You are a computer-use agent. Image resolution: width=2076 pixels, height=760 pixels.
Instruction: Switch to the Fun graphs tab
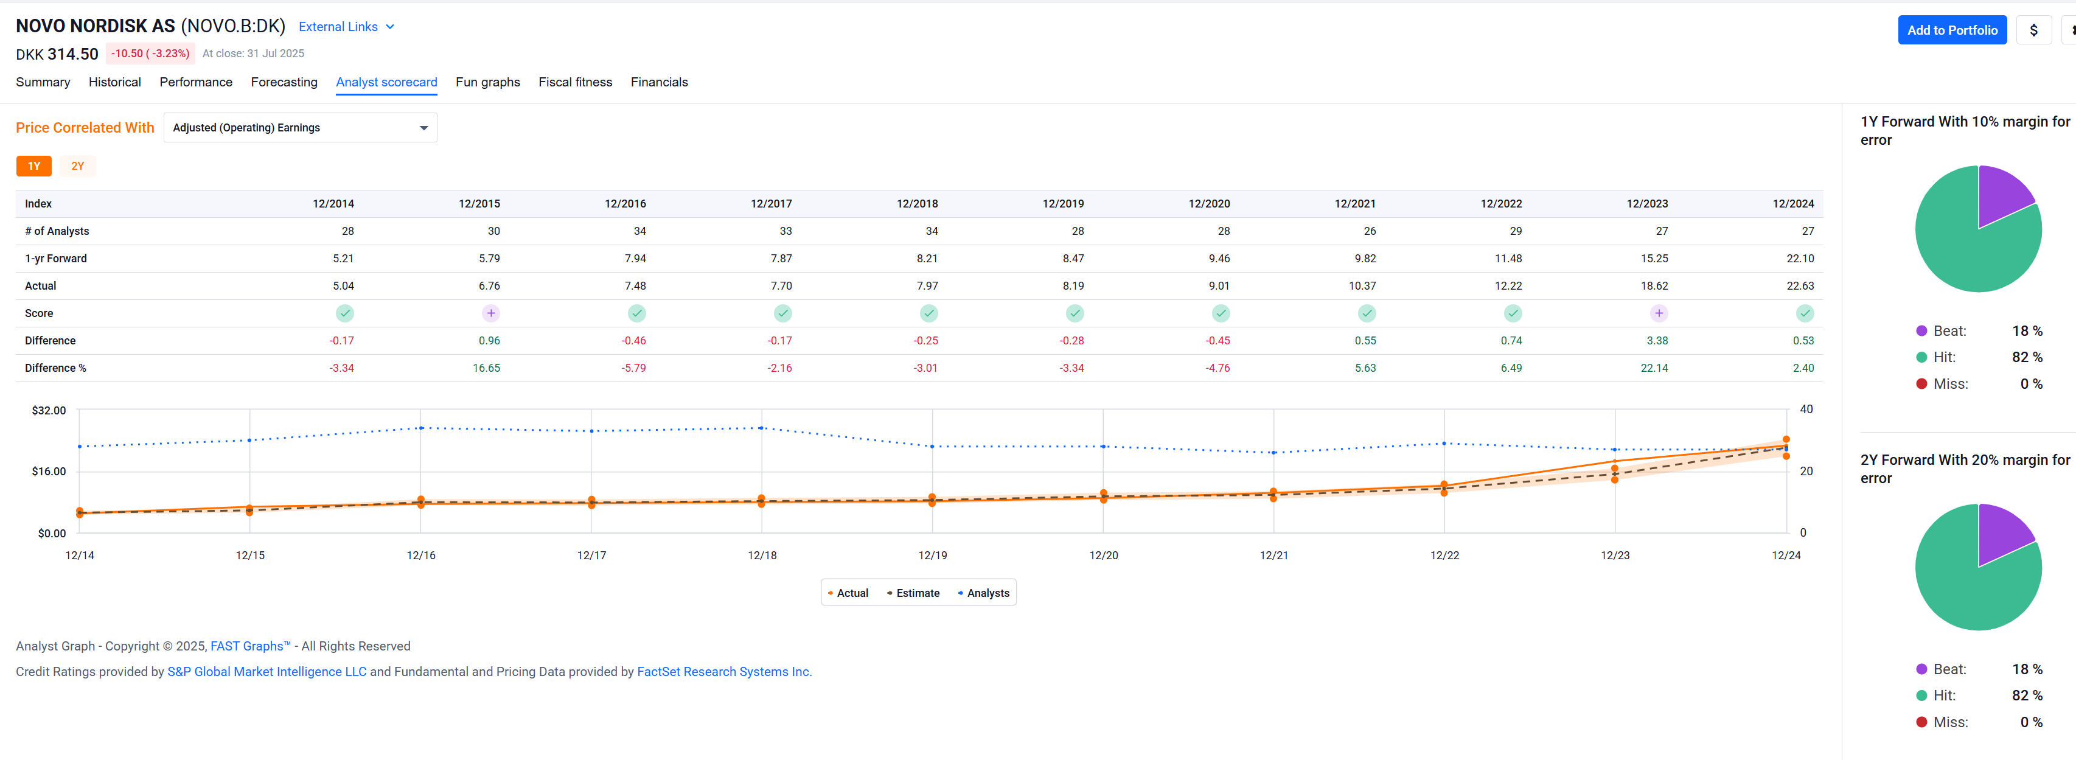(487, 82)
